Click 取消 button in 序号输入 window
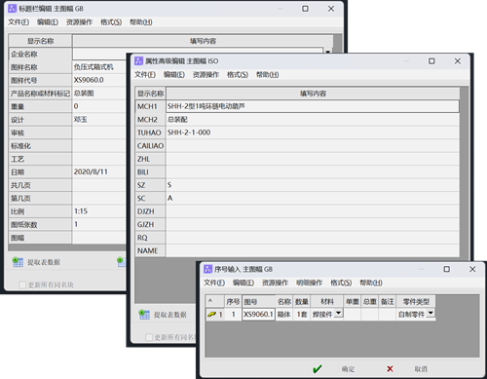Viewport: 487px width, 379px height. (x=421, y=369)
